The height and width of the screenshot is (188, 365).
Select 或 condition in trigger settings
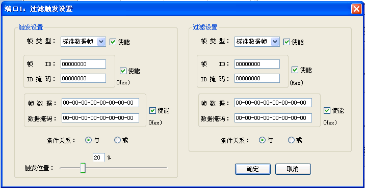pos(117,140)
